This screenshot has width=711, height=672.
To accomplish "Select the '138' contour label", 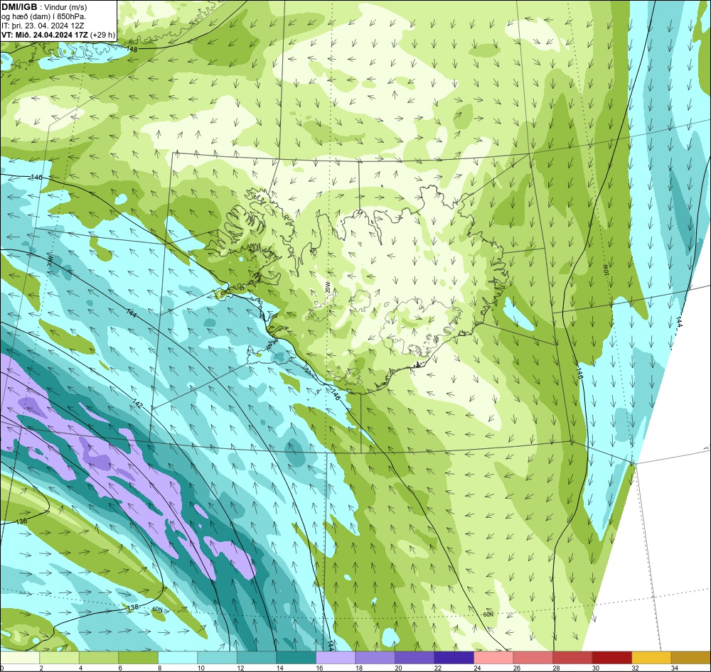I will (132, 607).
